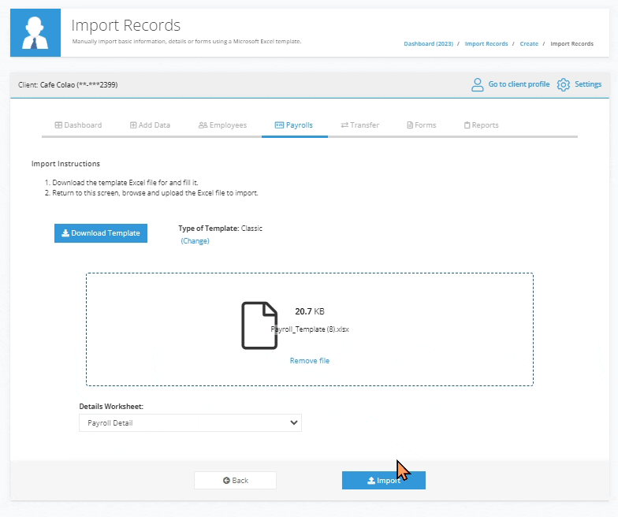
Task: Open Go to client profile link
Action: [519, 84]
